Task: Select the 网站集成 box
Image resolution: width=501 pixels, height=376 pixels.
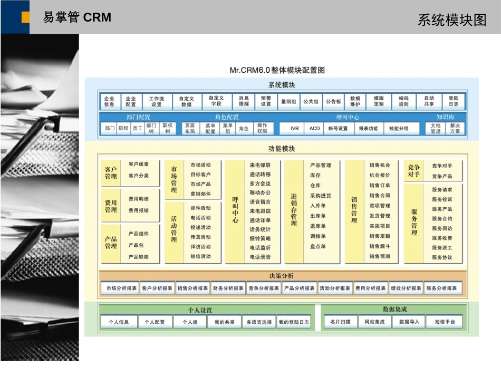Action: click(375, 322)
